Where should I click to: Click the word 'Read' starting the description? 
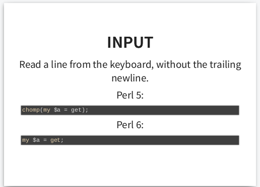point(30,64)
